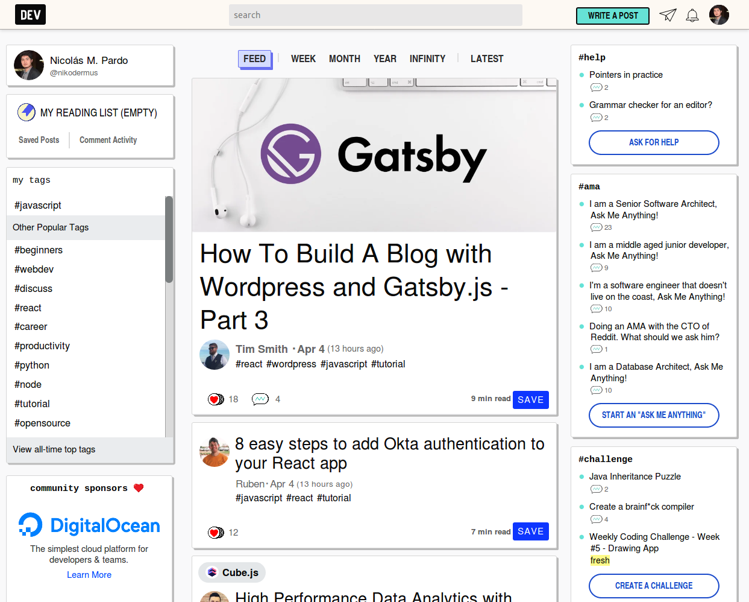Open the #productivity tag

pyautogui.click(x=42, y=346)
